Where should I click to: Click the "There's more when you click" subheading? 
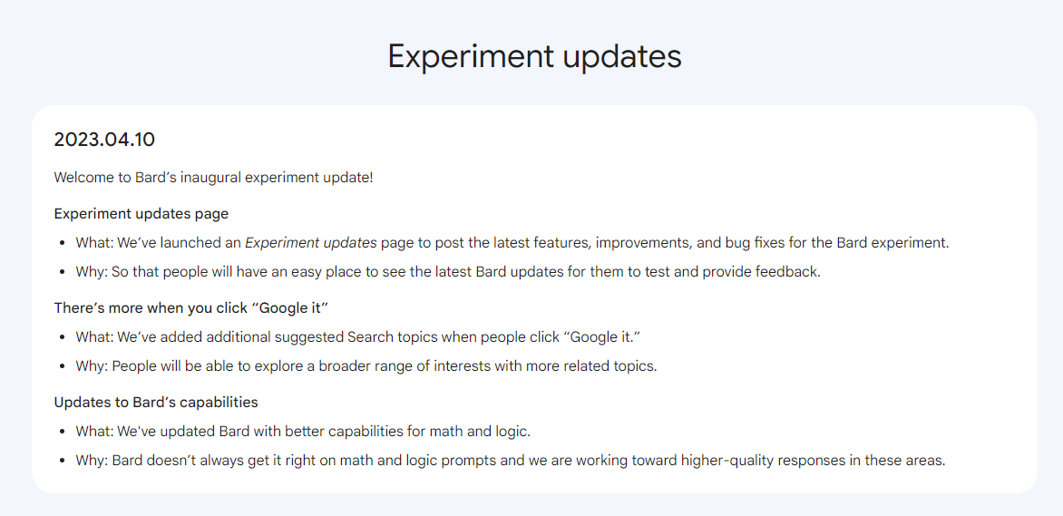(191, 307)
